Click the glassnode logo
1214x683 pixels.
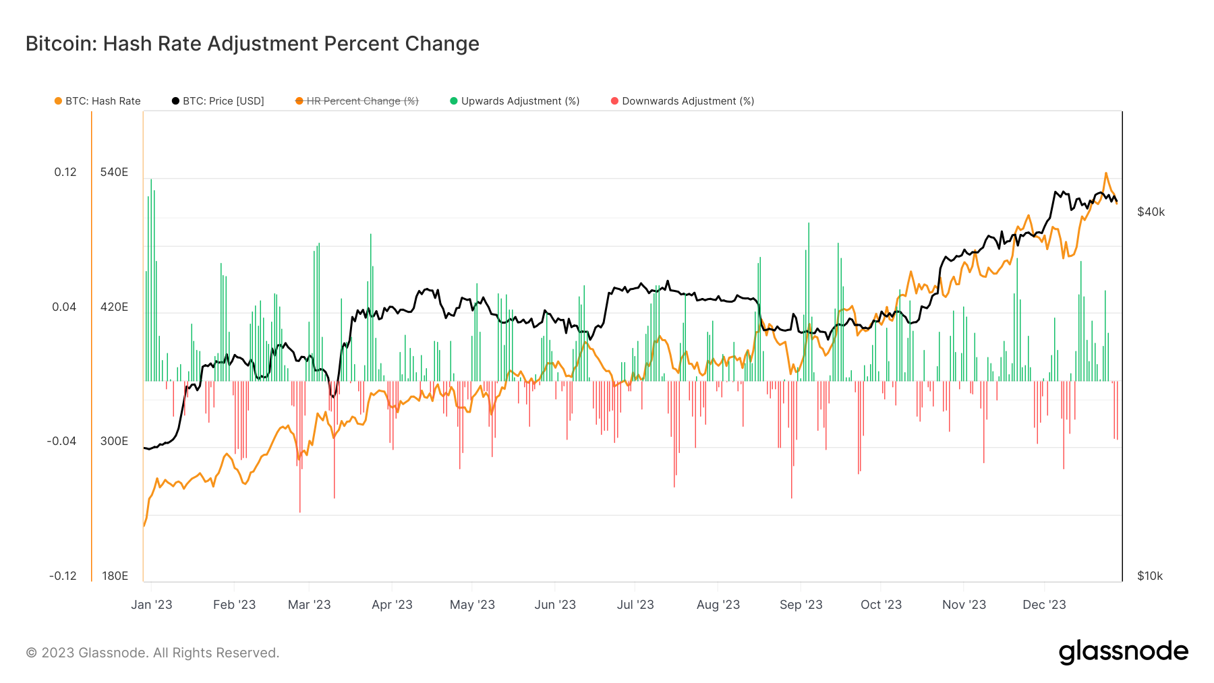click(x=1123, y=652)
